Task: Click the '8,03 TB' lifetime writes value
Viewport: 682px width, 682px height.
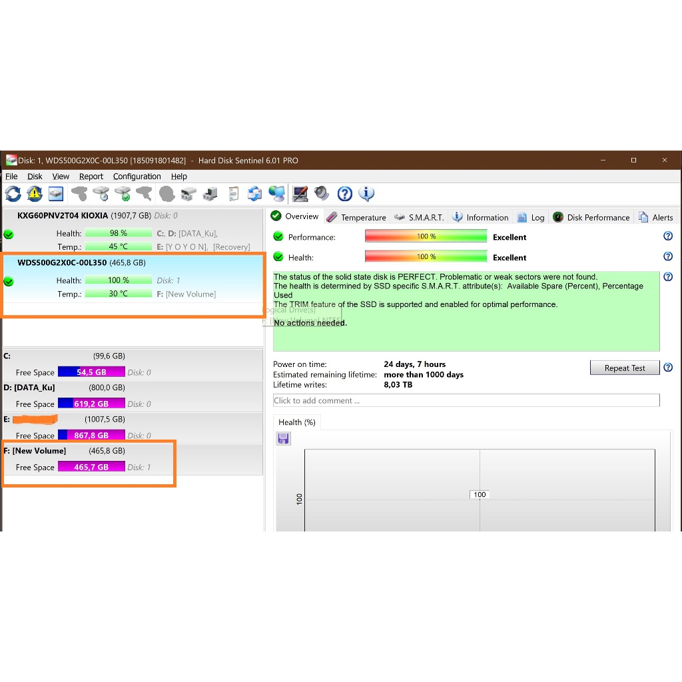Action: (x=398, y=384)
